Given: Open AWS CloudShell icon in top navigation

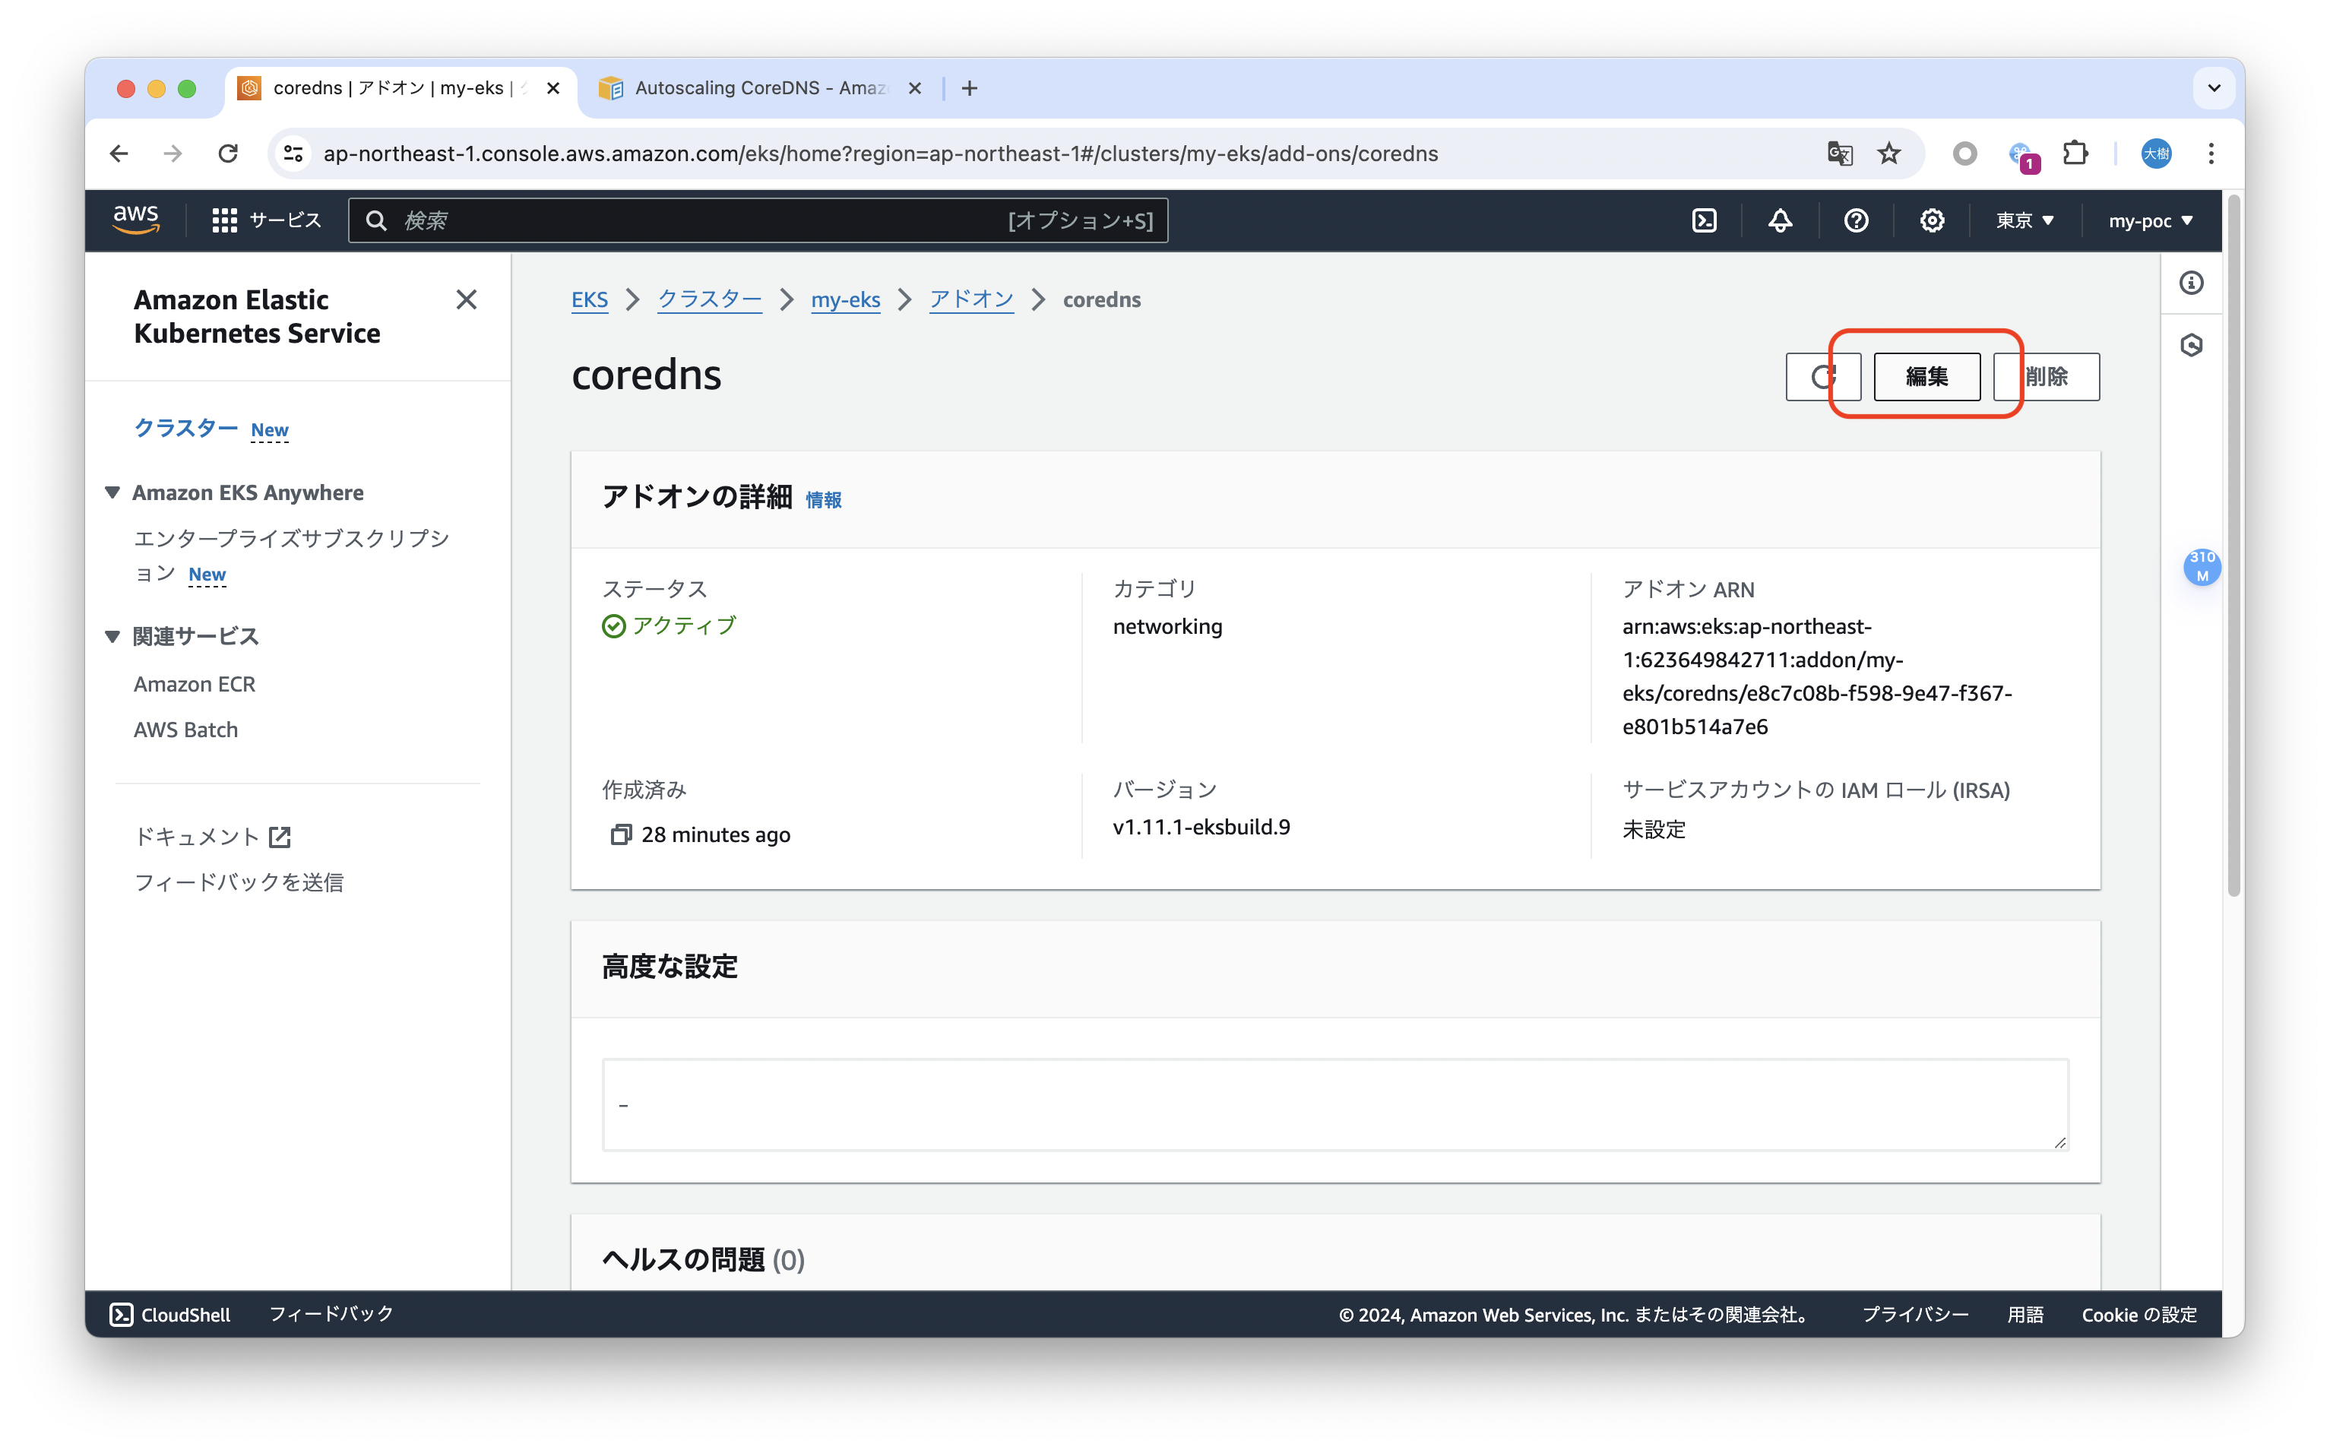Looking at the screenshot, I should (1704, 220).
